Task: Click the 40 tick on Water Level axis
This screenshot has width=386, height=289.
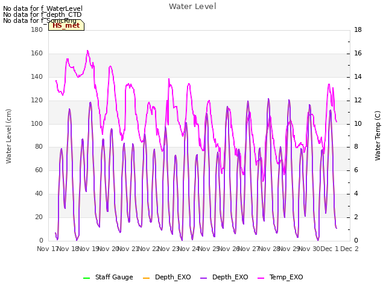Action: click(x=39, y=194)
